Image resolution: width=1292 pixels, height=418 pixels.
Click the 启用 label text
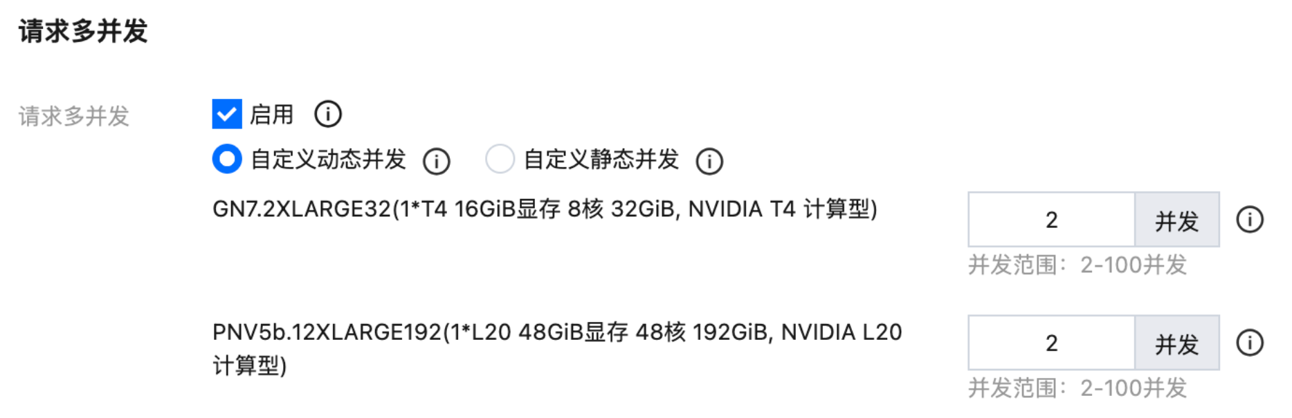click(x=271, y=114)
